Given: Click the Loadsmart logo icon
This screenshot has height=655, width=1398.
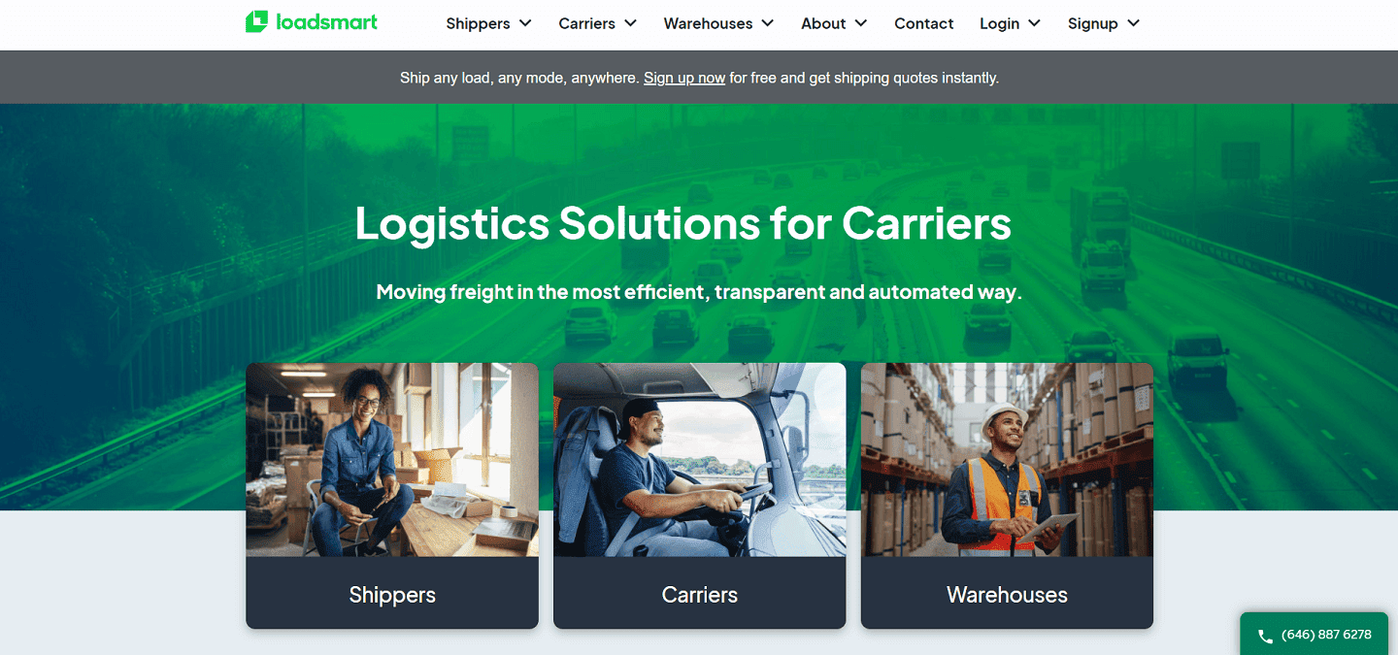Looking at the screenshot, I should point(256,21).
